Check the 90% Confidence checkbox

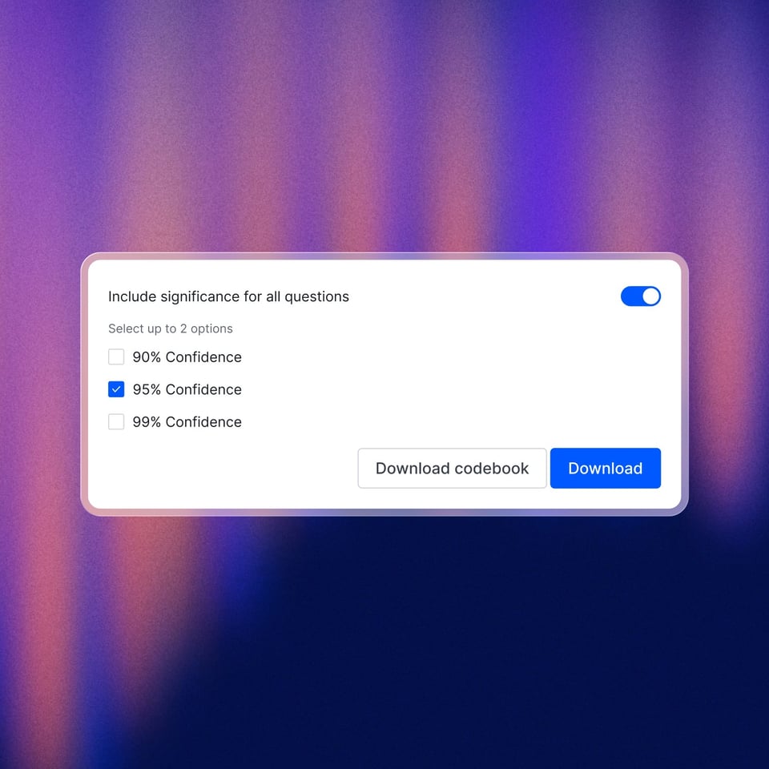[x=116, y=357]
